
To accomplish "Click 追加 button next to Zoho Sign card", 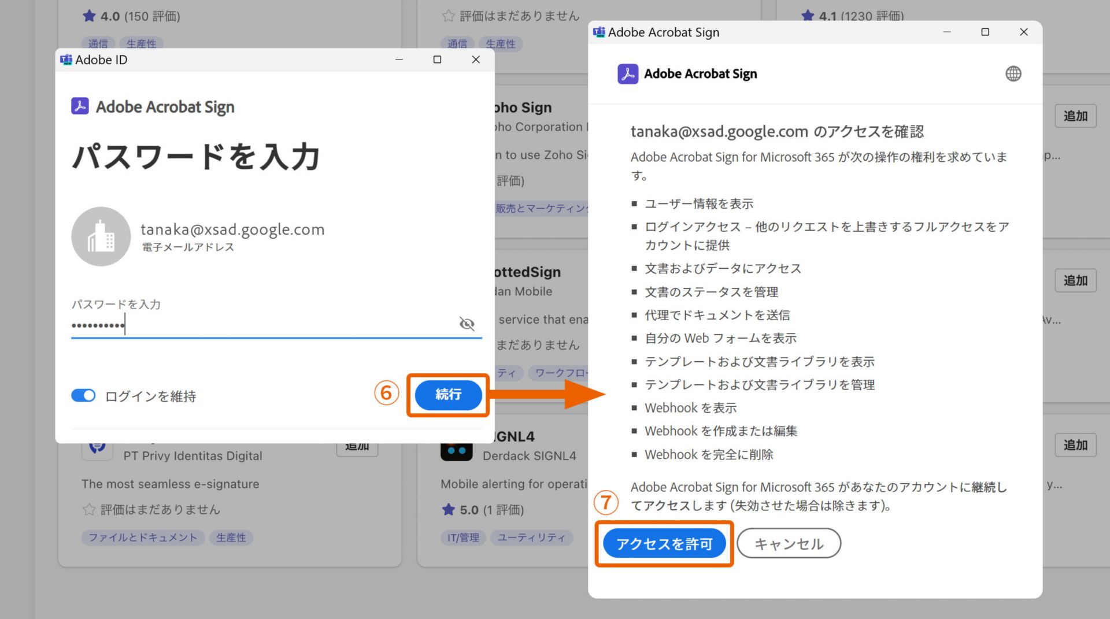I will (x=1075, y=116).
